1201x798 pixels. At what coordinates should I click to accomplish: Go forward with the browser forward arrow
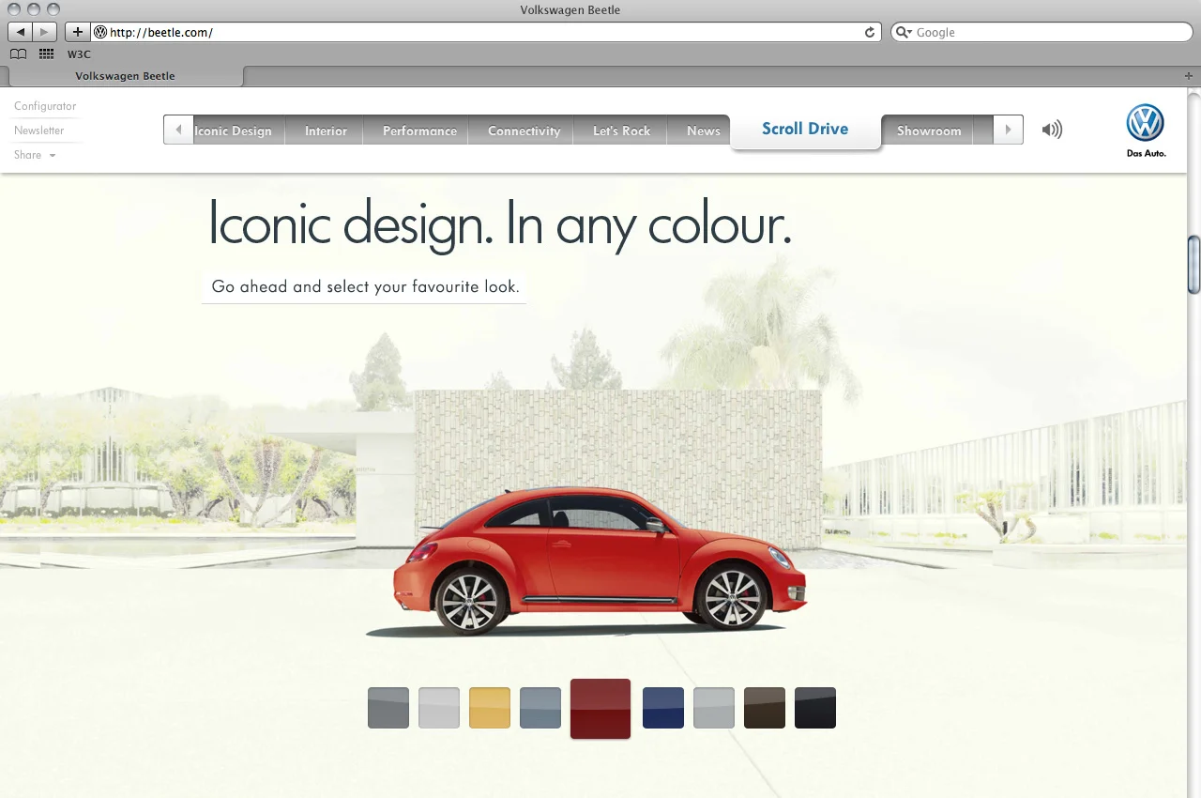click(44, 32)
